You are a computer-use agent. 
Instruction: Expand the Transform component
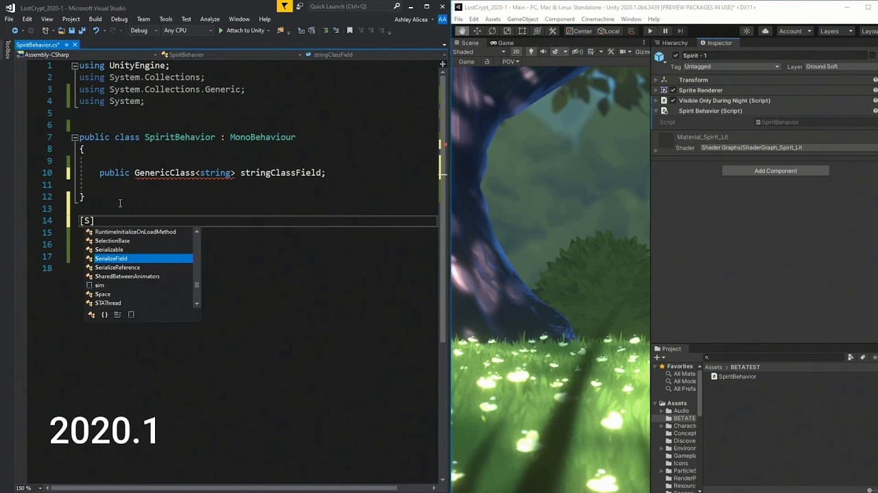[656, 80]
